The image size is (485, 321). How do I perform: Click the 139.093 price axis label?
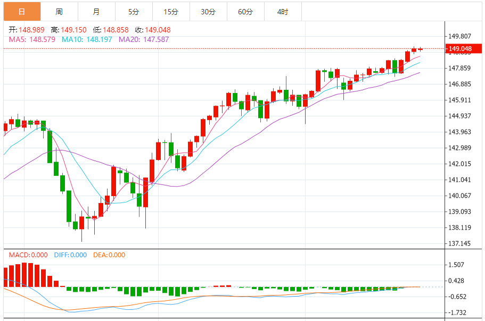[x=459, y=212]
